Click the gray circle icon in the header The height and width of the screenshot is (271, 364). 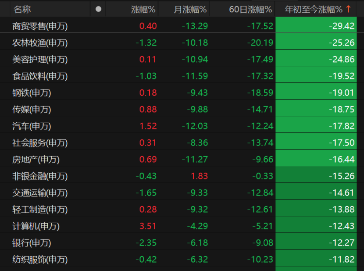[98, 9]
